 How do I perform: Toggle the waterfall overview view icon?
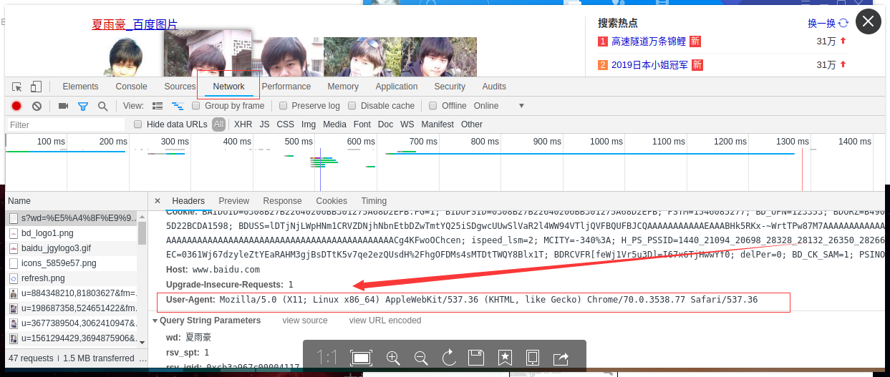point(178,106)
